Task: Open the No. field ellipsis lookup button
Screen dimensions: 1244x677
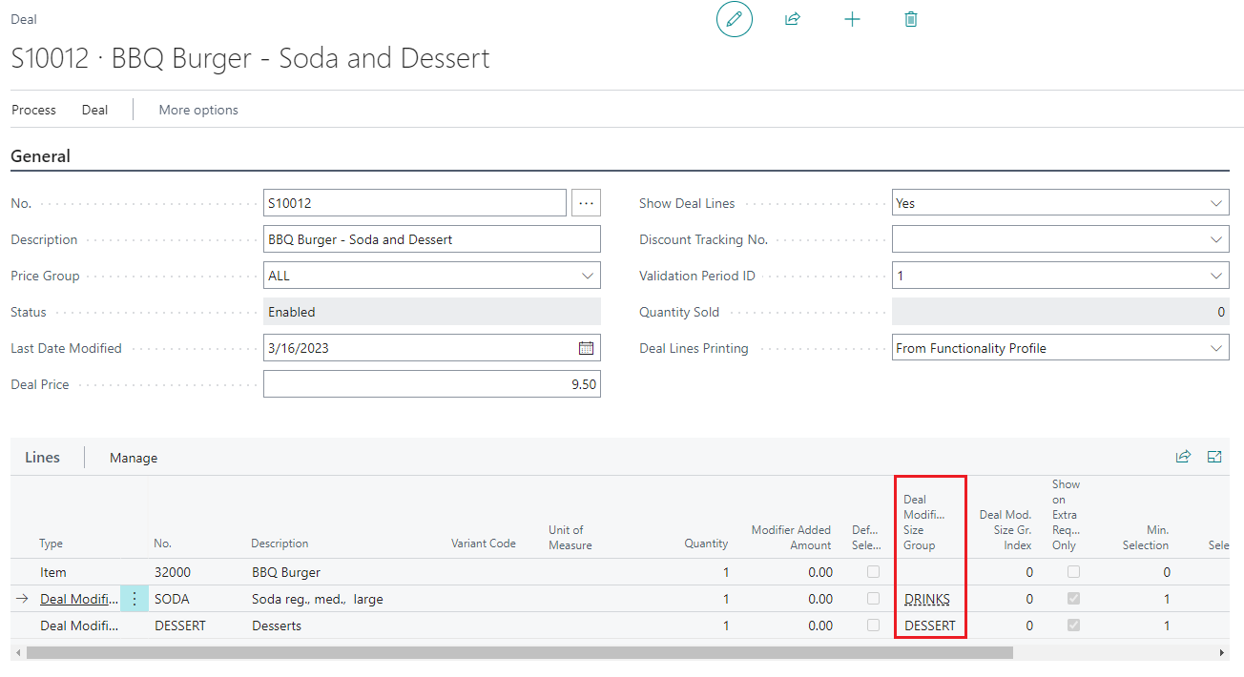Action: point(586,203)
